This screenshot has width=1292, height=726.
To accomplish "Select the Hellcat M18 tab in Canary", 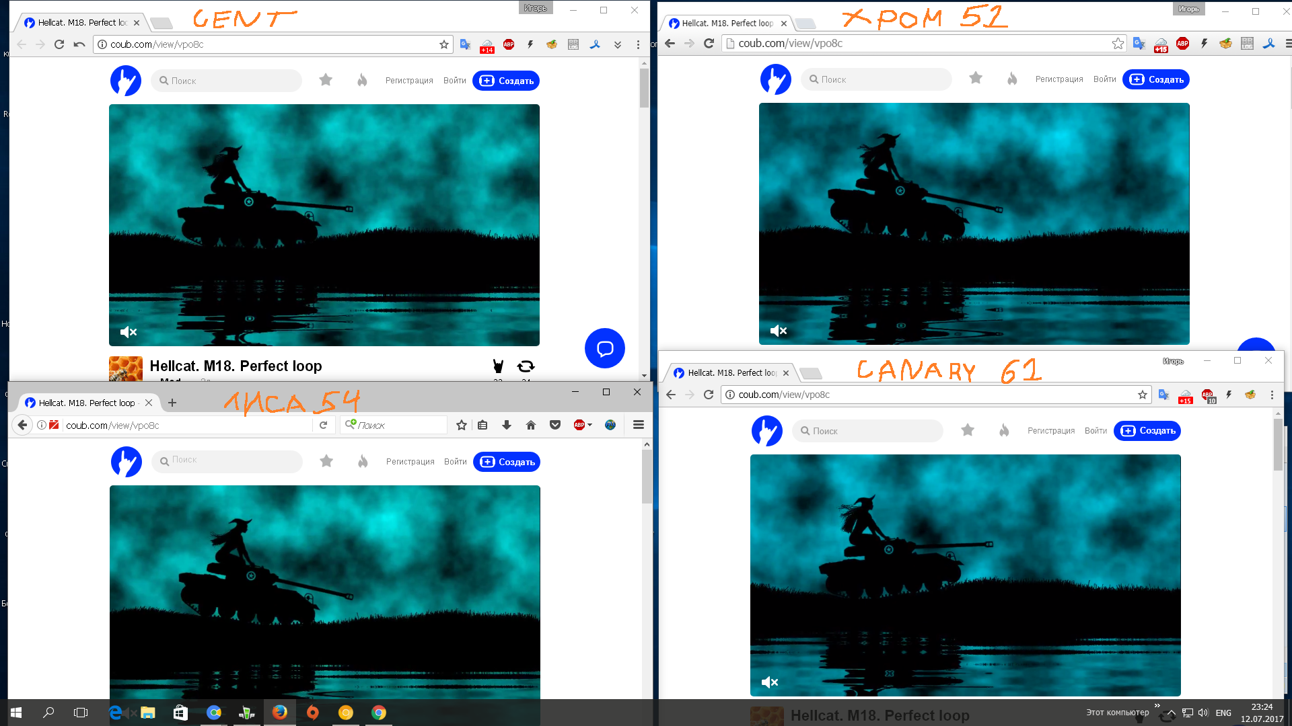I will 730,373.
